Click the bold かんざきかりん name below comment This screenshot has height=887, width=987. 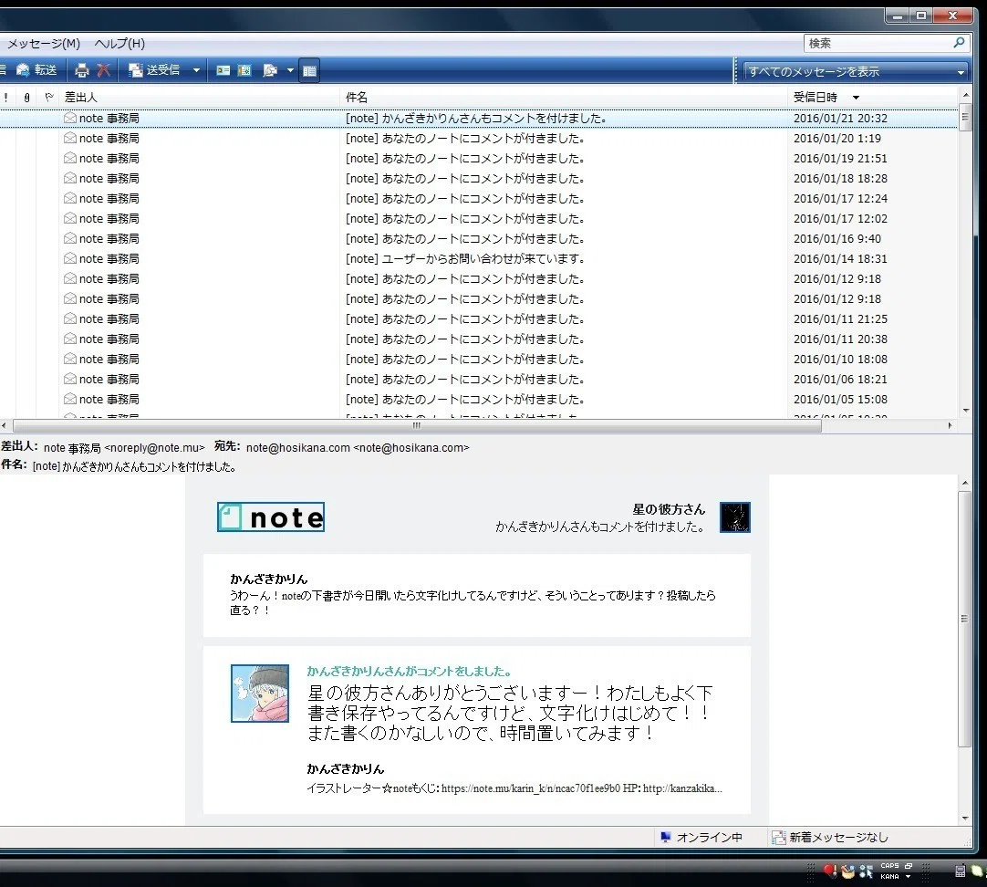click(345, 768)
